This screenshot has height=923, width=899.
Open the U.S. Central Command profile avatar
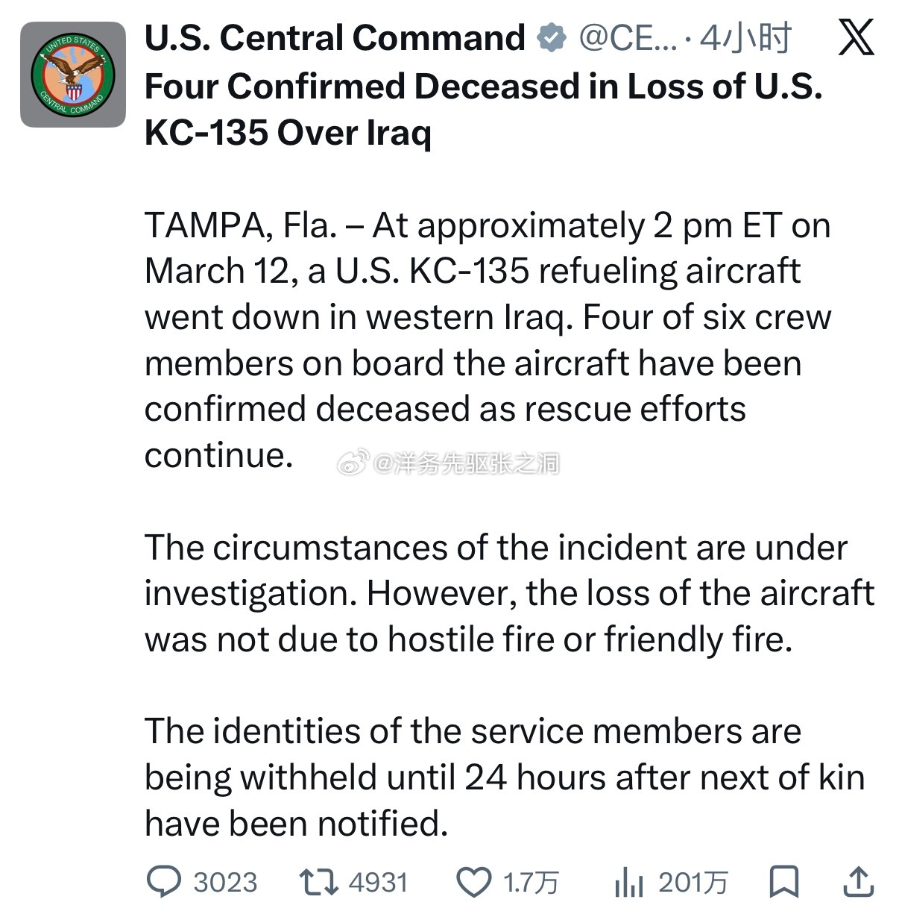pyautogui.click(x=72, y=74)
